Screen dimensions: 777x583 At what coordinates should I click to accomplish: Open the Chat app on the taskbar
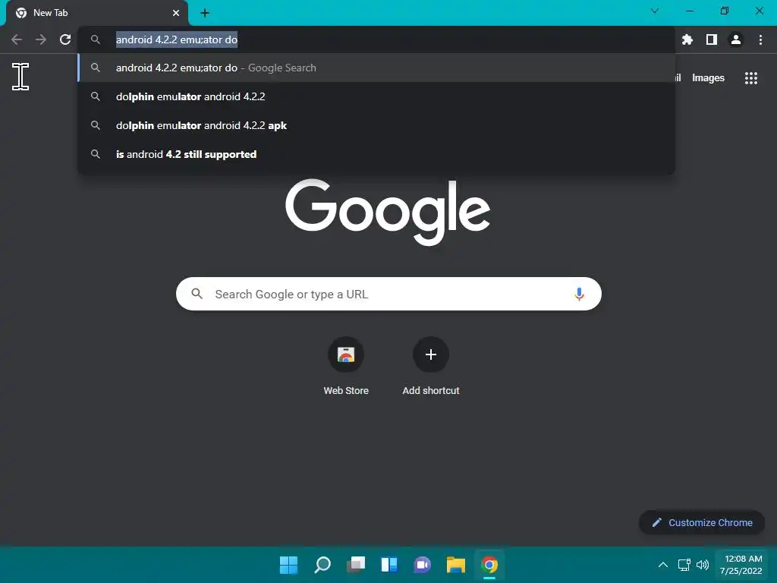[x=422, y=565]
